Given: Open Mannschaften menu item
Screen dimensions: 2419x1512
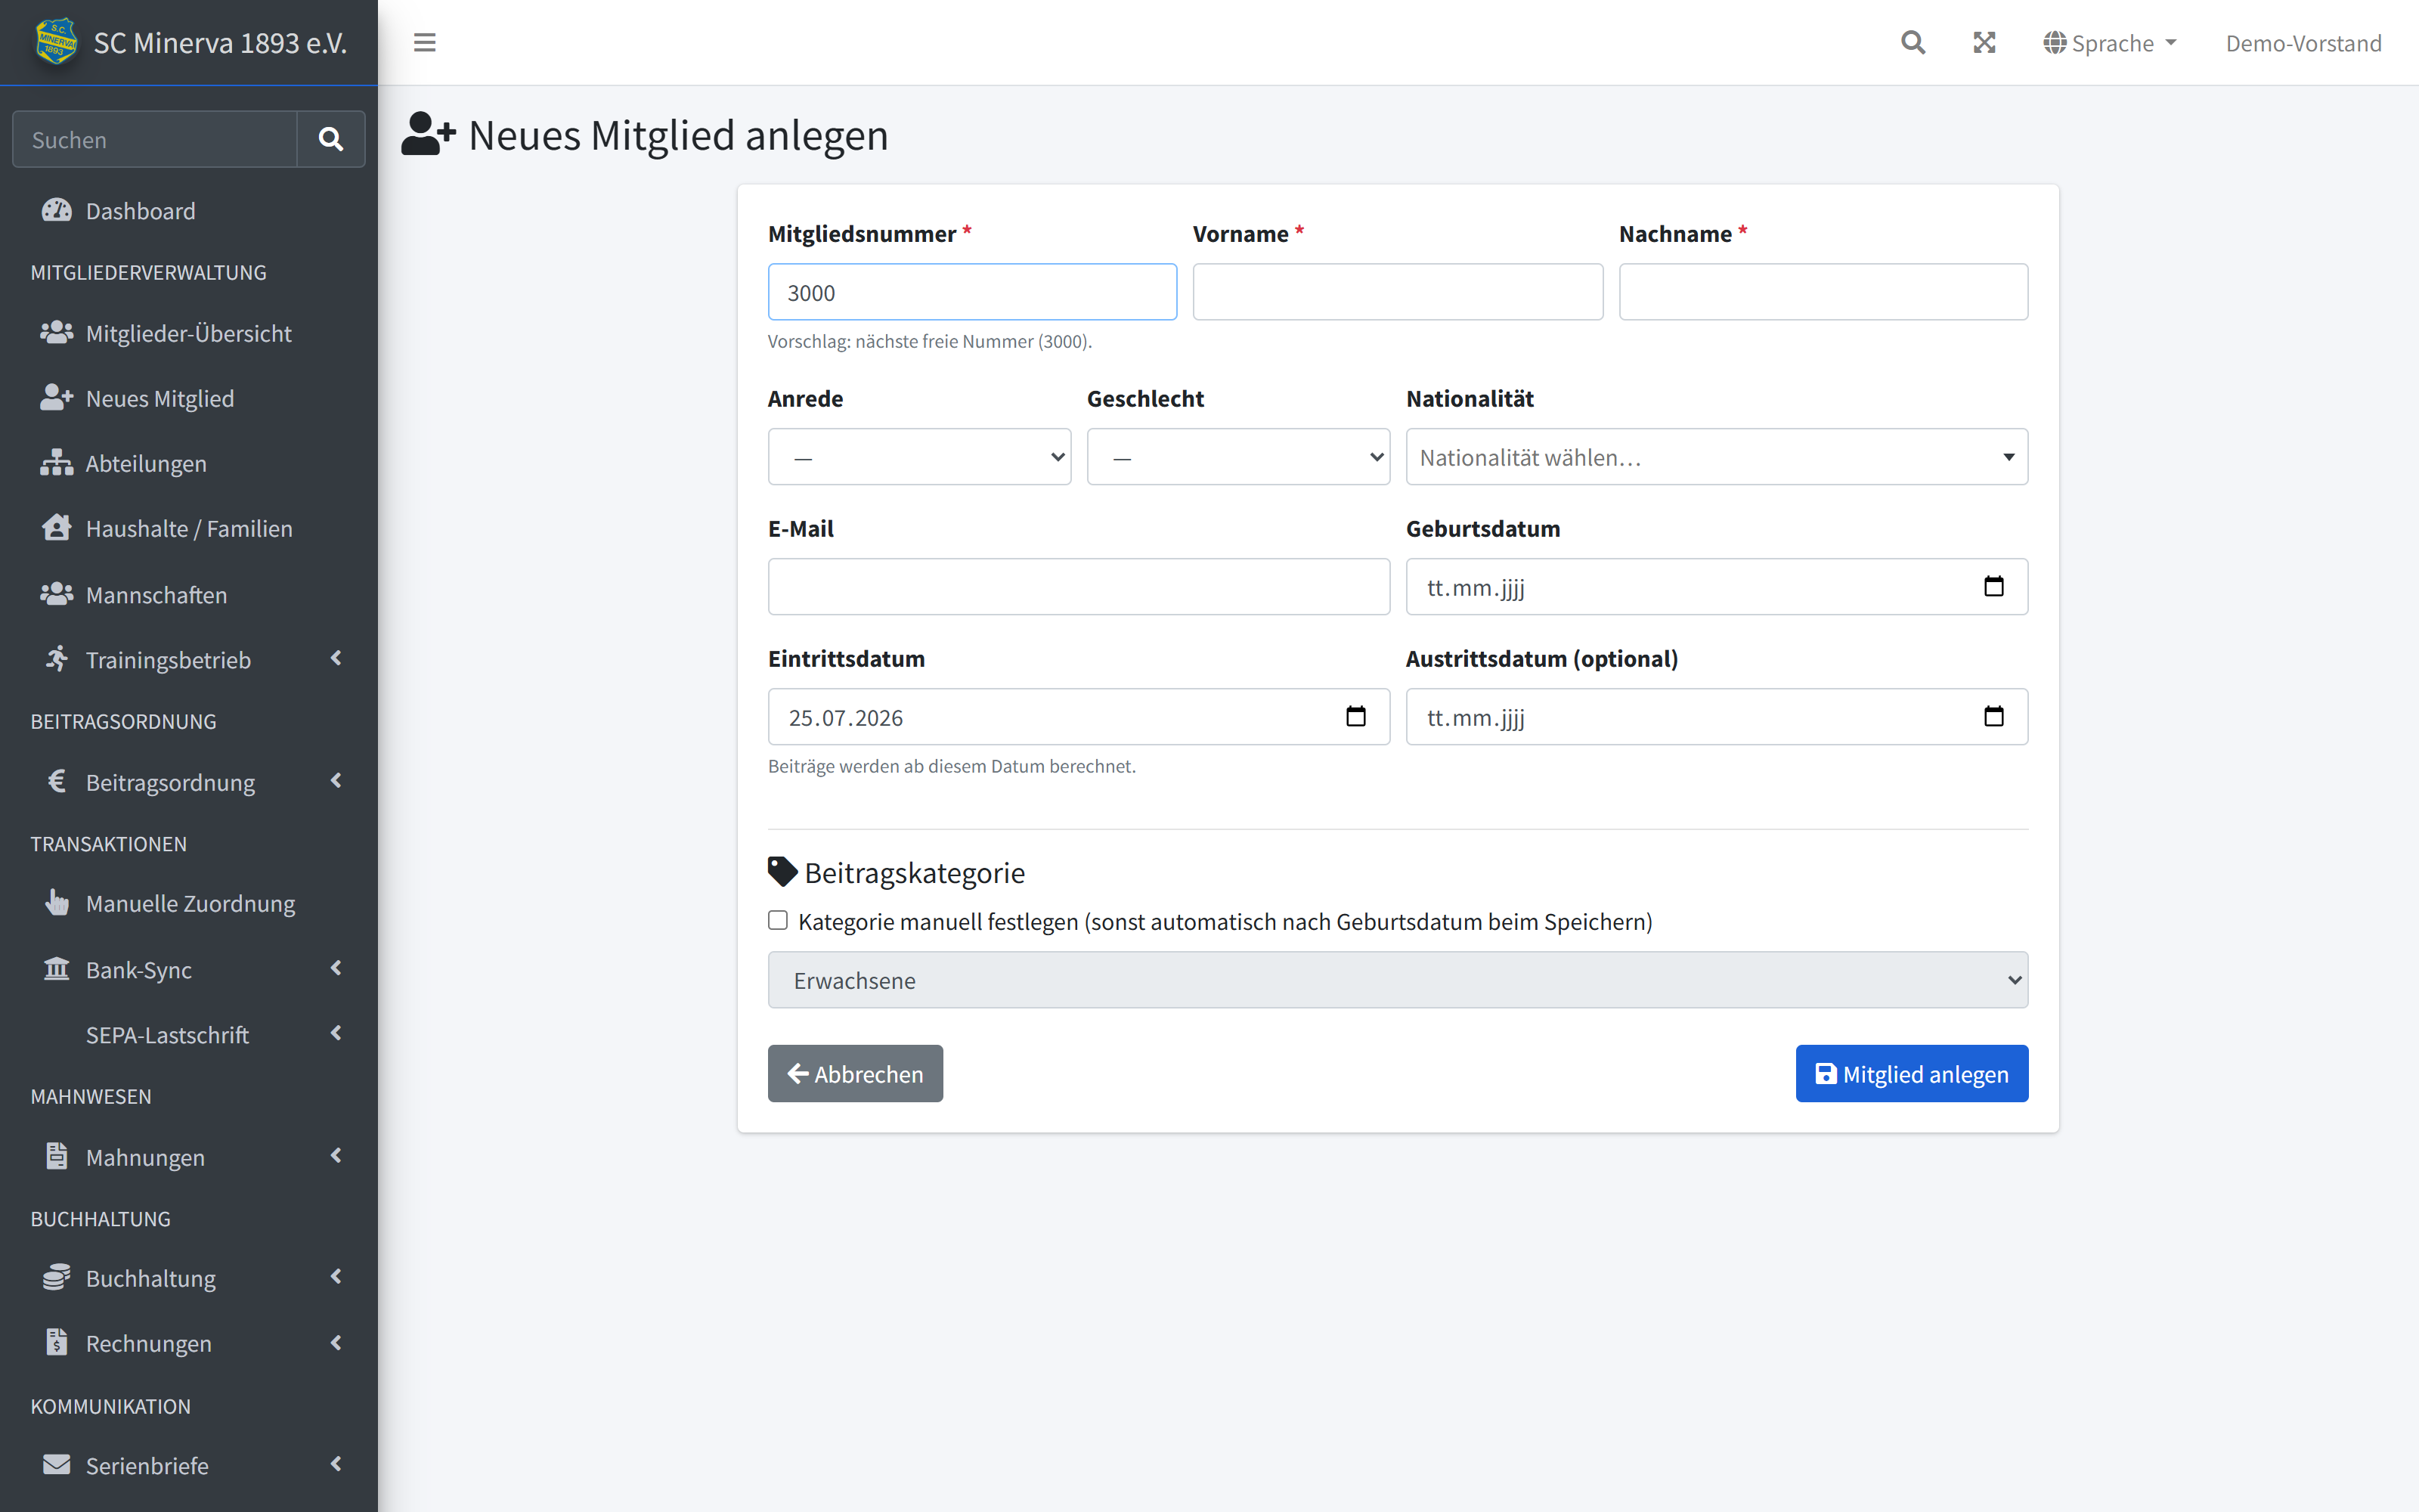Looking at the screenshot, I should click(189, 594).
